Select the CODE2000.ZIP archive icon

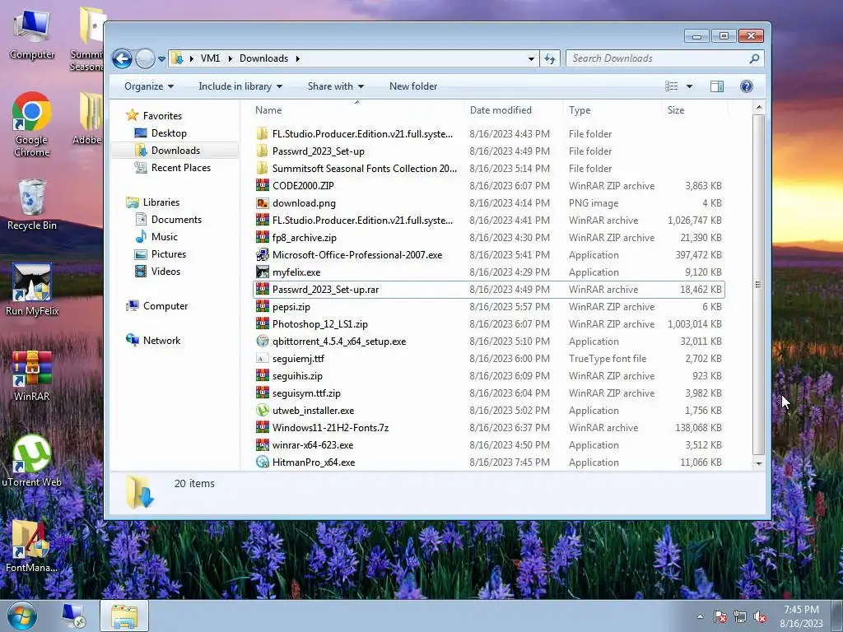coord(262,186)
